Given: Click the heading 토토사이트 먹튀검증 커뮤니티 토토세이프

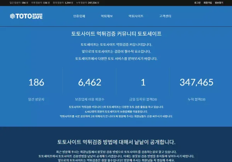Looking at the screenshot, I should coord(116,34).
